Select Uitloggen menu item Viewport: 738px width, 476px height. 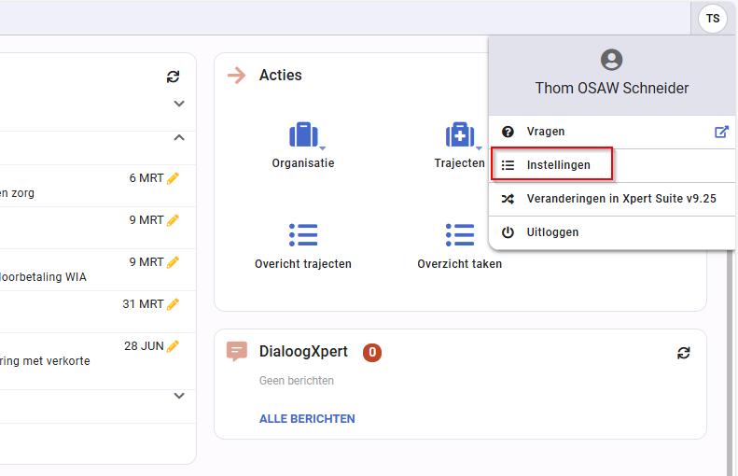(552, 232)
